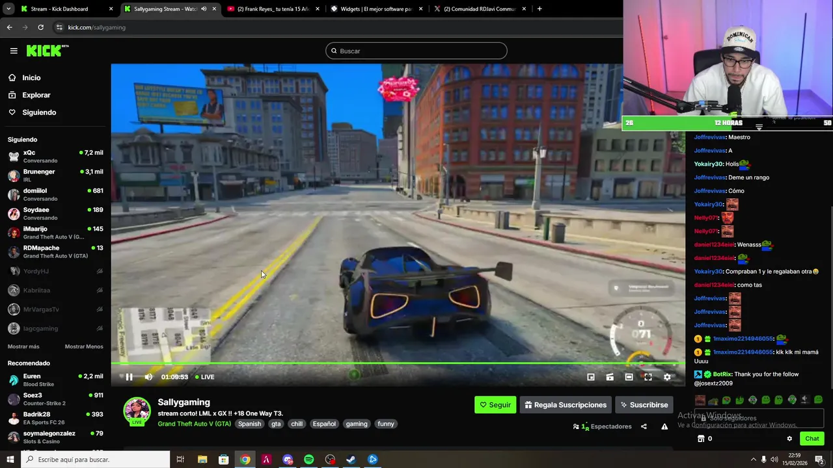Image resolution: width=833 pixels, height=468 pixels.
Task: Report stream with warning triangle icon
Action: click(x=664, y=426)
